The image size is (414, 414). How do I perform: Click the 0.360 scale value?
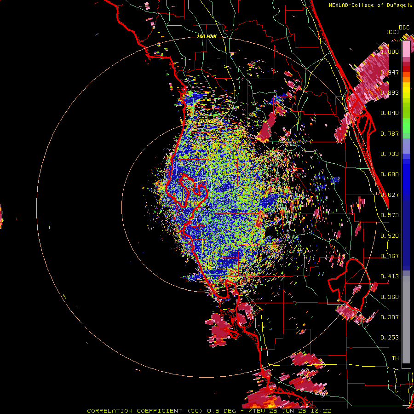tap(390, 297)
